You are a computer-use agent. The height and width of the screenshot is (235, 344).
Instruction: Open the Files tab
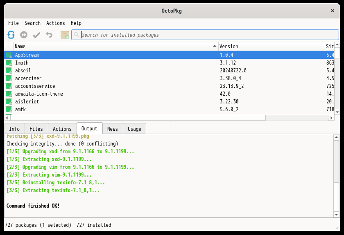36,129
